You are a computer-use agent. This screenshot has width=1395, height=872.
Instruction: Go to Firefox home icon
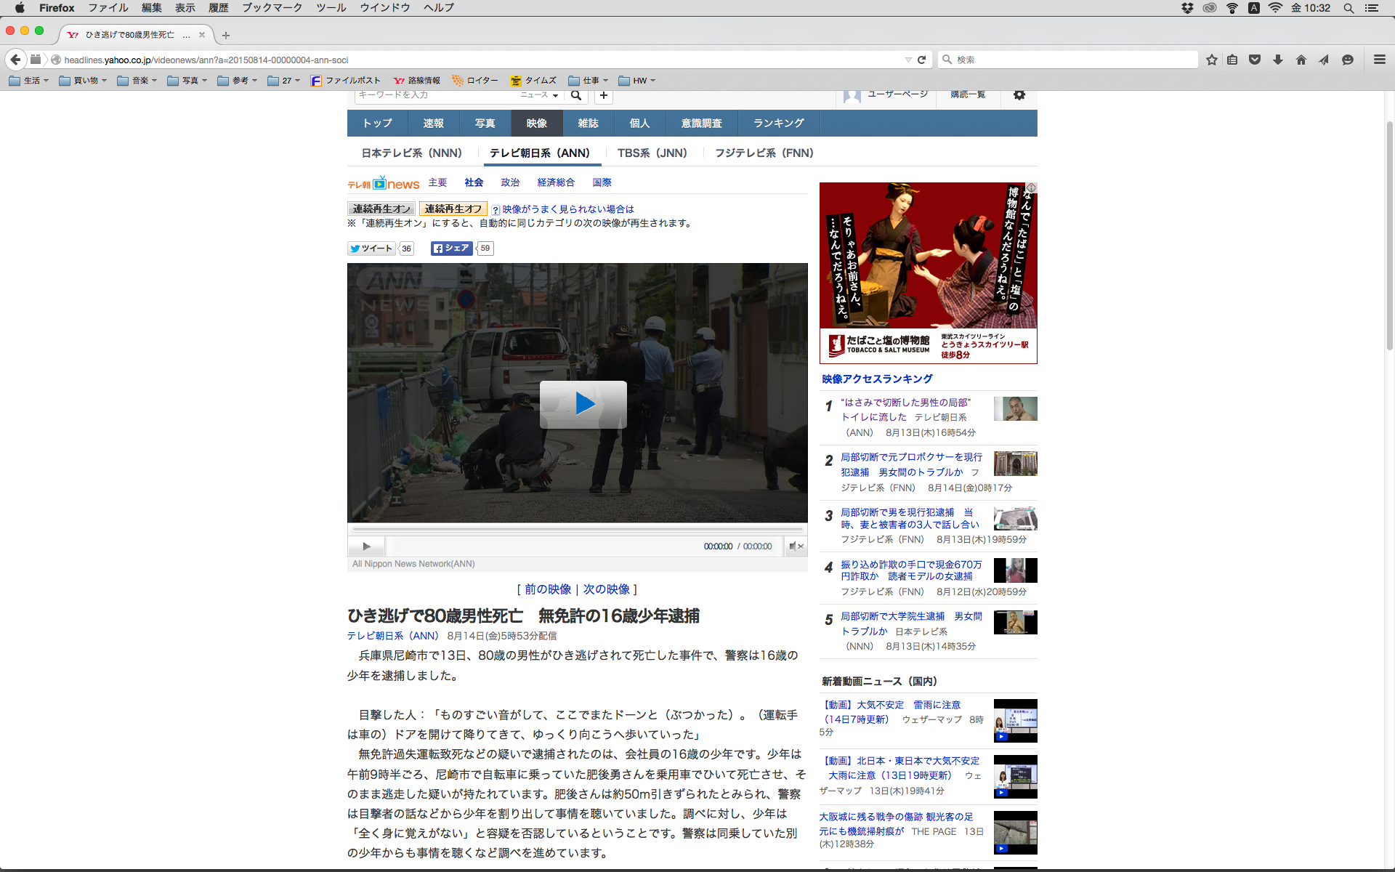1301,60
